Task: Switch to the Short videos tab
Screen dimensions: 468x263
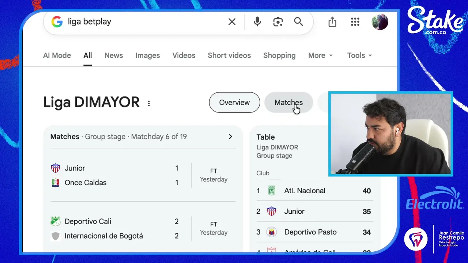Action: click(229, 56)
